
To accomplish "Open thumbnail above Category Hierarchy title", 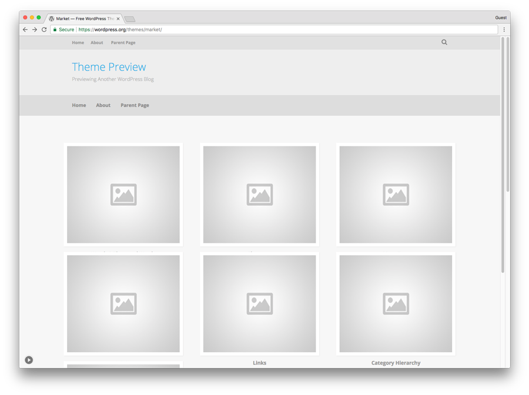I will 396,303.
